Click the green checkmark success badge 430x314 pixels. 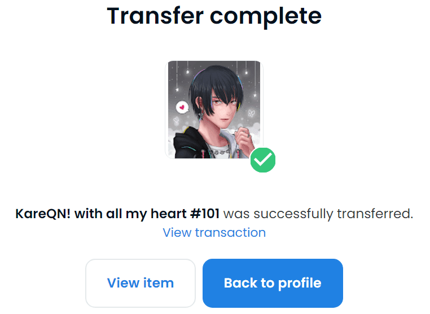[263, 160]
